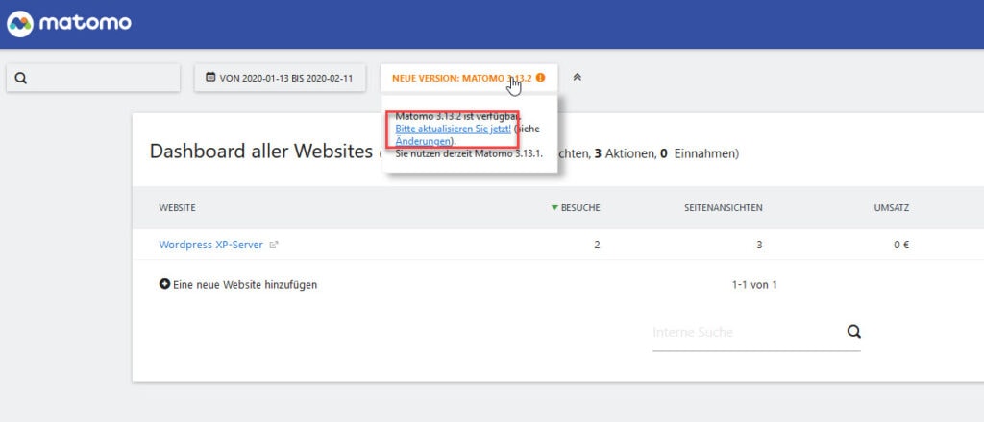Click 'Bitte aktualisieren Sie jetzt!' update link

click(x=454, y=129)
